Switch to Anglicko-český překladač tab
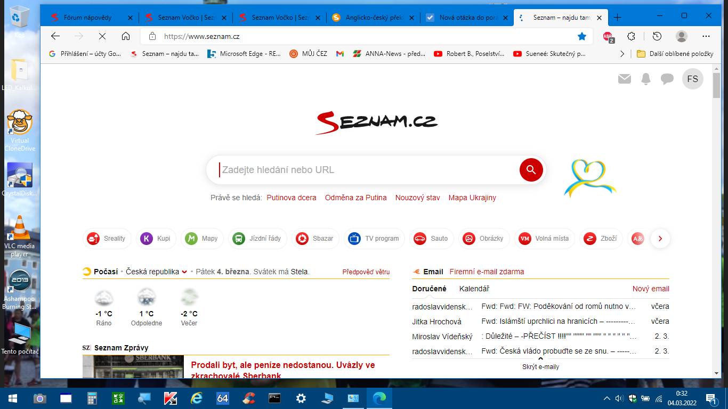This screenshot has height=409, width=728. [x=373, y=18]
